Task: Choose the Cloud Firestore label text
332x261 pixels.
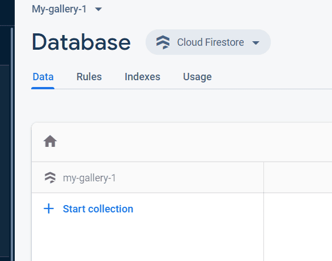Action: (x=210, y=42)
